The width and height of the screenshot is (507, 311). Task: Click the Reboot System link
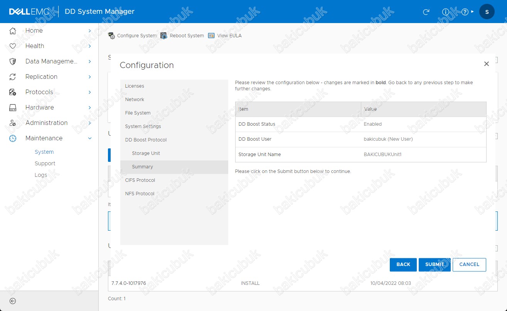point(187,36)
